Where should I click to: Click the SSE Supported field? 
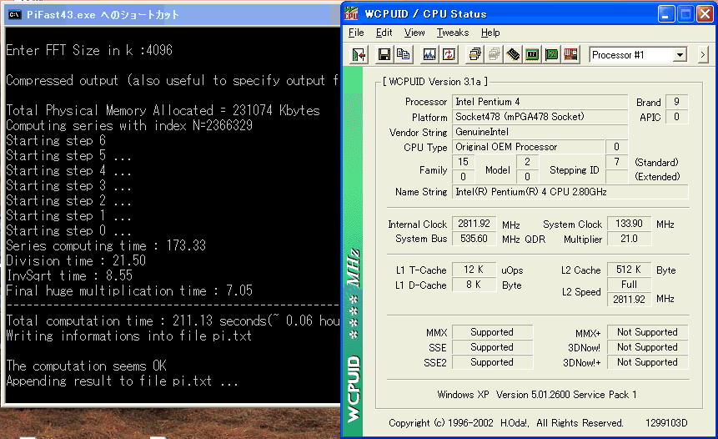(492, 347)
